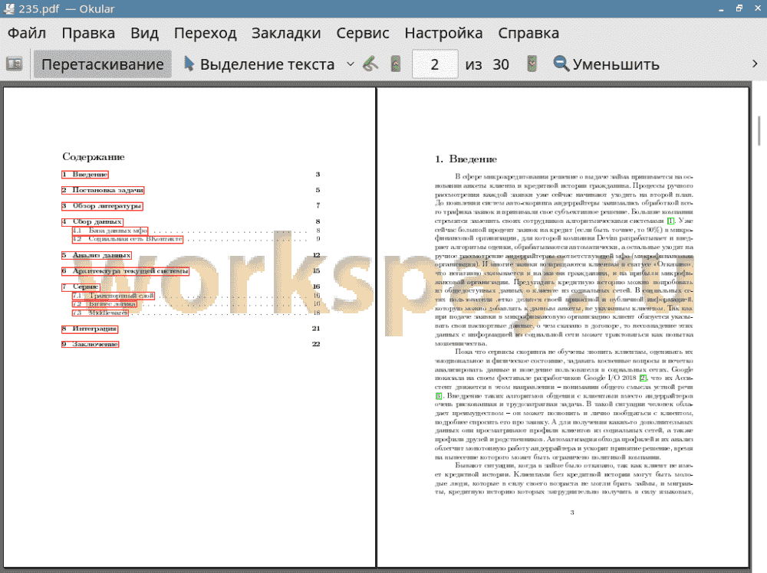Click the 1. Введение page heading

click(x=466, y=159)
